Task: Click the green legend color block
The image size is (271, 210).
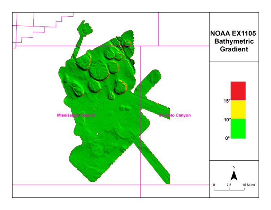Action: coord(238,129)
